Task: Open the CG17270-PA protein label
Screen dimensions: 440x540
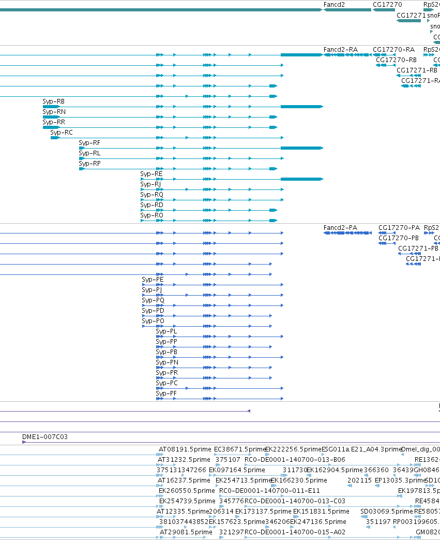Action: [399, 228]
